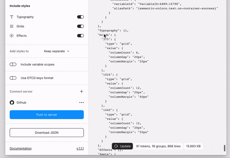This screenshot has width=230, height=158.
Task: Click the "type": "grid" line under "1024"
Action: point(118,79)
